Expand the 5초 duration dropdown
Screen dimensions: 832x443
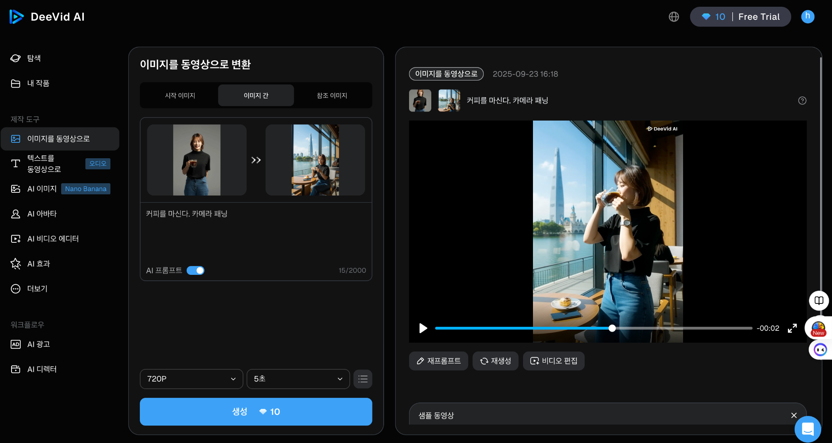tap(298, 379)
